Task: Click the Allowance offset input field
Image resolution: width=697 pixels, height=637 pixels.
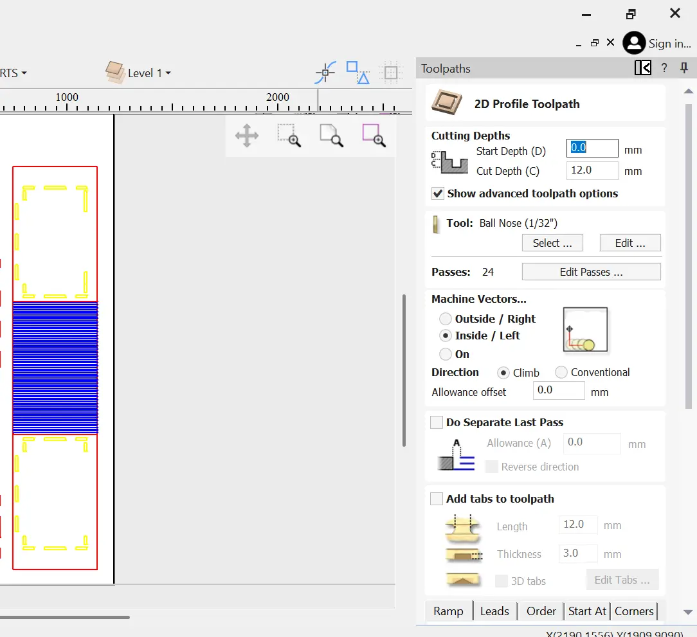Action: tap(559, 390)
